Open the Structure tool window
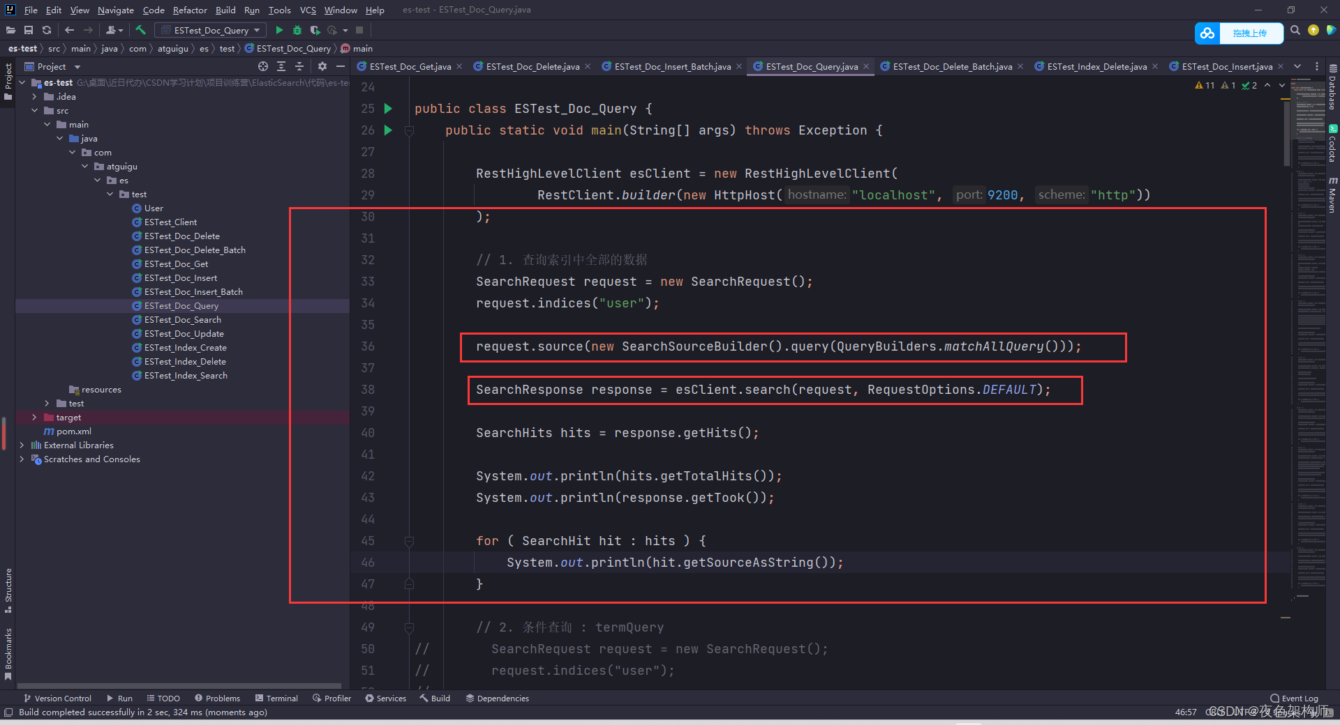 click(x=8, y=590)
